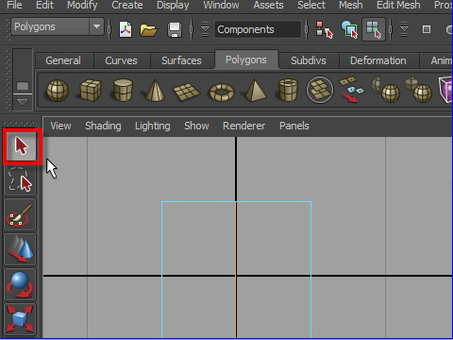Click the Save Scene floppy icon
The width and height of the screenshot is (453, 340).
tap(175, 30)
